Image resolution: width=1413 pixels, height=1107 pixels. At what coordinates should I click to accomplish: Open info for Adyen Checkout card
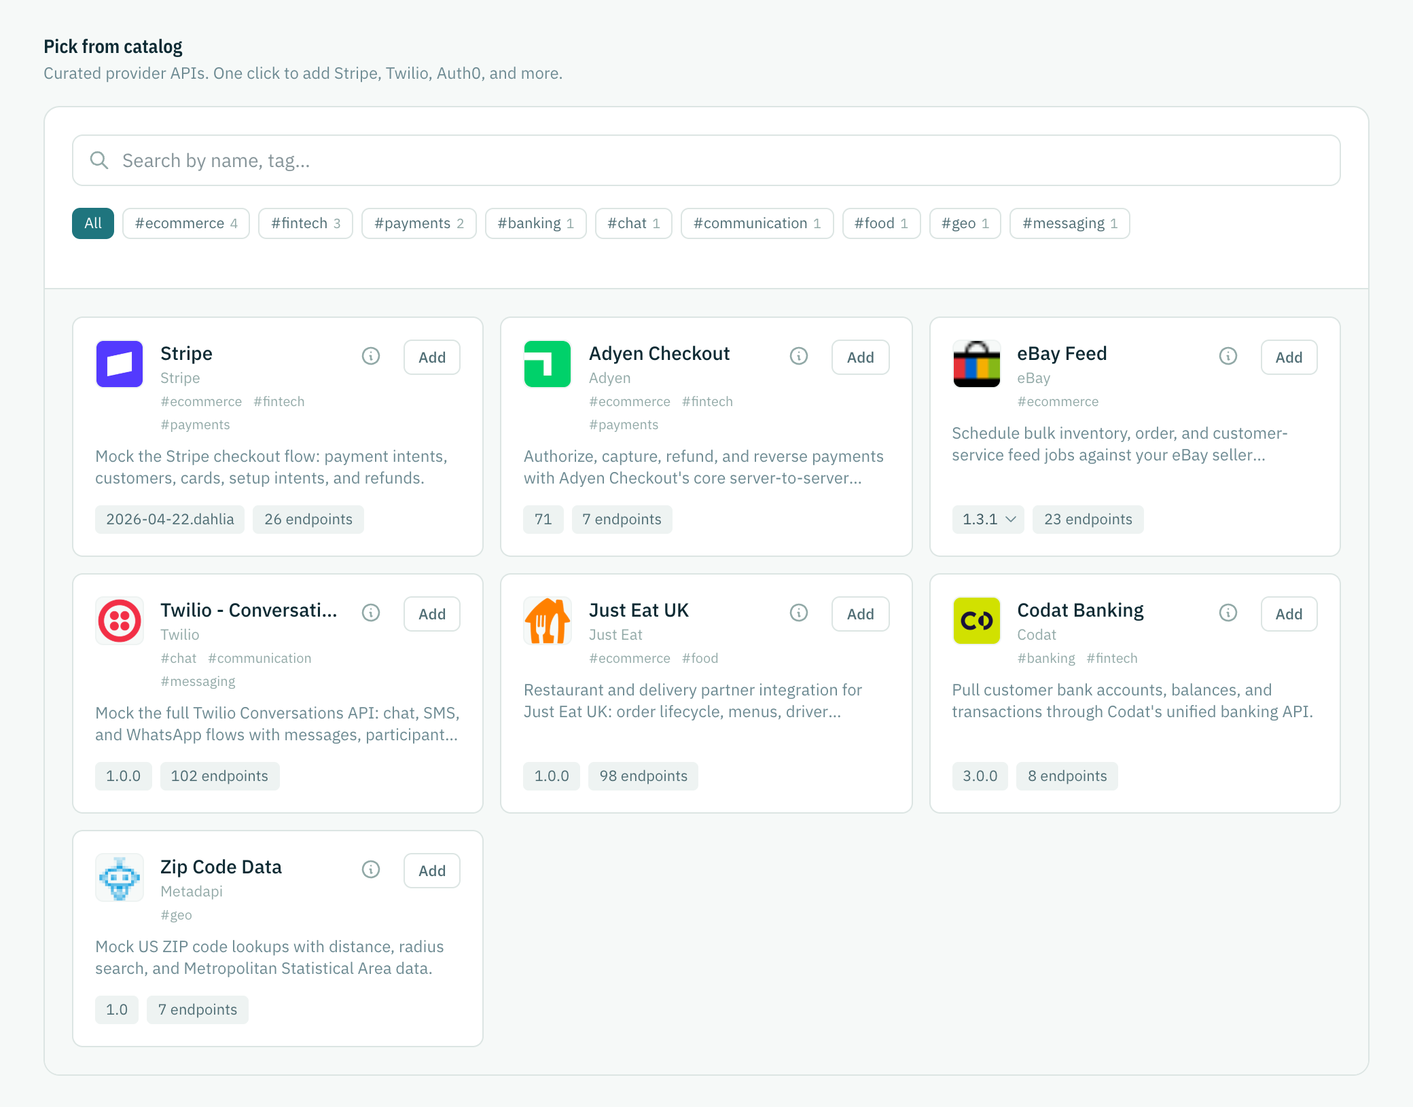799,356
